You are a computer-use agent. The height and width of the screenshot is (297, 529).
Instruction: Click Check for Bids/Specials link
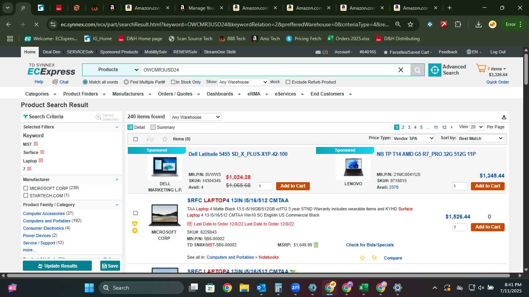370,245
